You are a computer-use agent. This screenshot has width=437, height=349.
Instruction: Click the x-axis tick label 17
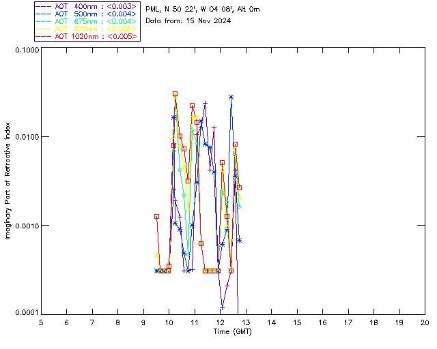[x=348, y=322]
